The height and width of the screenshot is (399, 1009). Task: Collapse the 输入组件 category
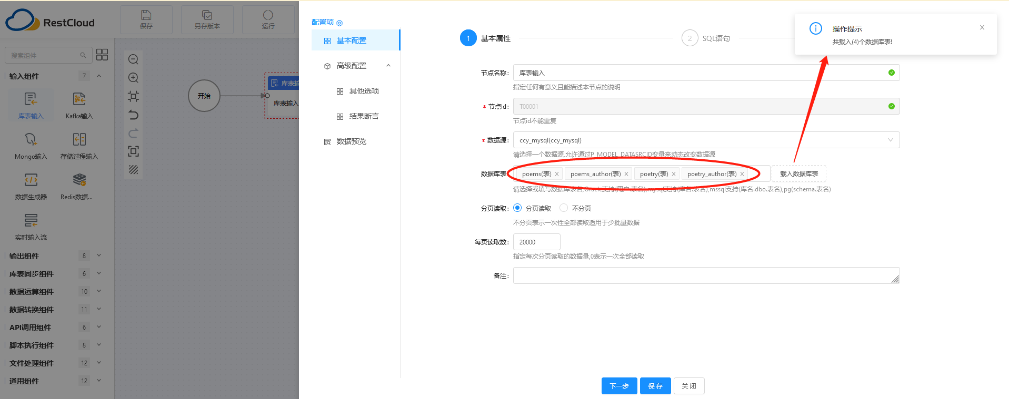[98, 76]
